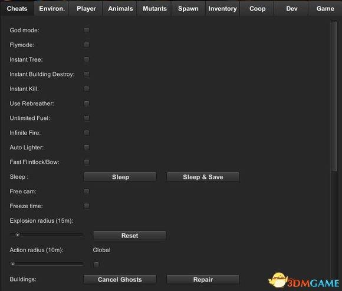Enable Instant Tree checkbox
The height and width of the screenshot is (291, 342).
[x=87, y=59]
